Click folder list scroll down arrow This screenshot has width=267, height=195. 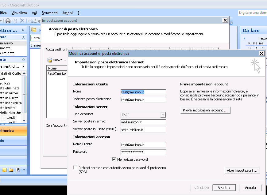(x=24, y=121)
